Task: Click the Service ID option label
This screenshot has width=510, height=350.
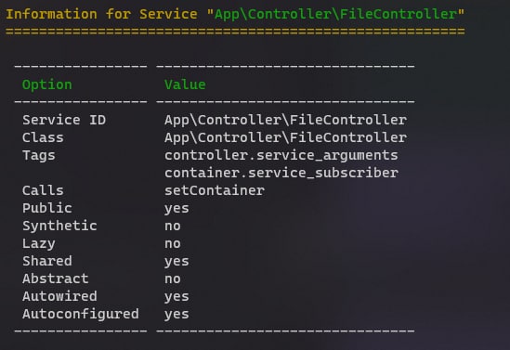Action: tap(64, 120)
